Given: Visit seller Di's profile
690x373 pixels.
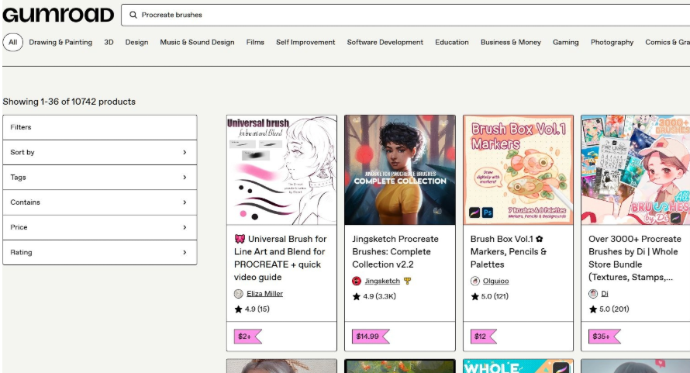Looking at the screenshot, I should (x=605, y=294).
